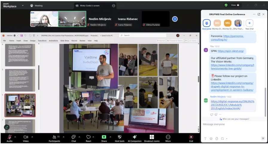Open Host tools shield icon
Image resolution: width=268 pixels, height=144 pixels.
119,137
